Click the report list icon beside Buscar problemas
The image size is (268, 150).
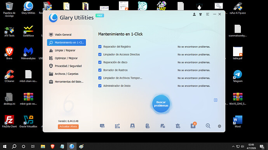[216, 100]
